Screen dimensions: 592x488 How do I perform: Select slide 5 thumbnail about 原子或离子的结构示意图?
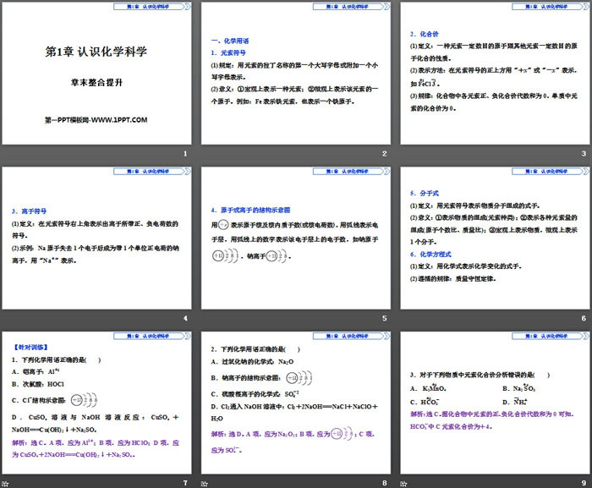pos(296,239)
